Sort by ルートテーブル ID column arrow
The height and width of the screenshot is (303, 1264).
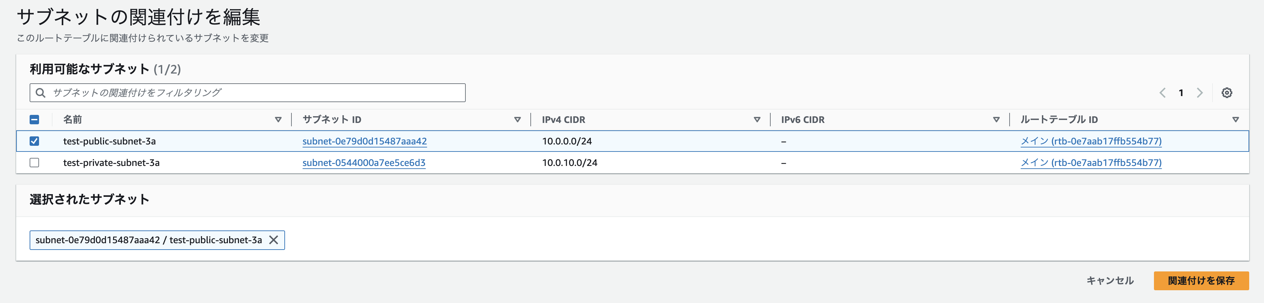1235,120
